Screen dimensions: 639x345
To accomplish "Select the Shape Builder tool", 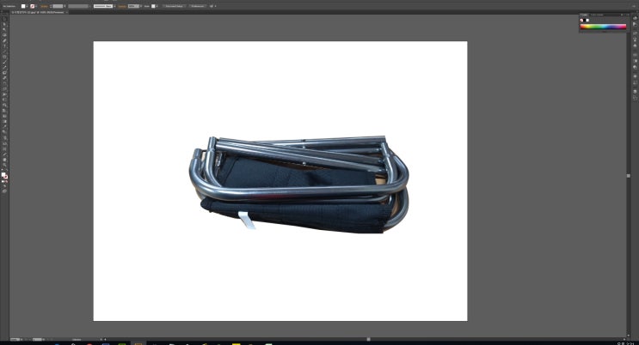I will click(x=4, y=105).
